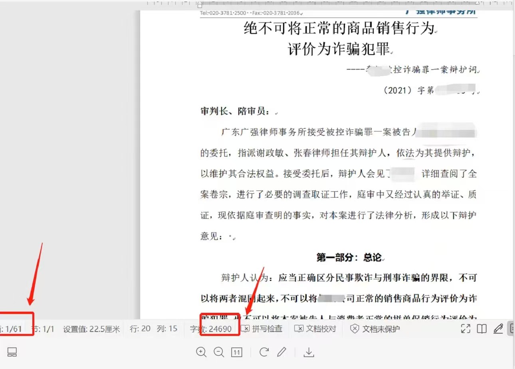The image size is (515, 369).
Task: Click the line starting 案卷宗，进行了必要的调查取证
Action: pos(339,194)
